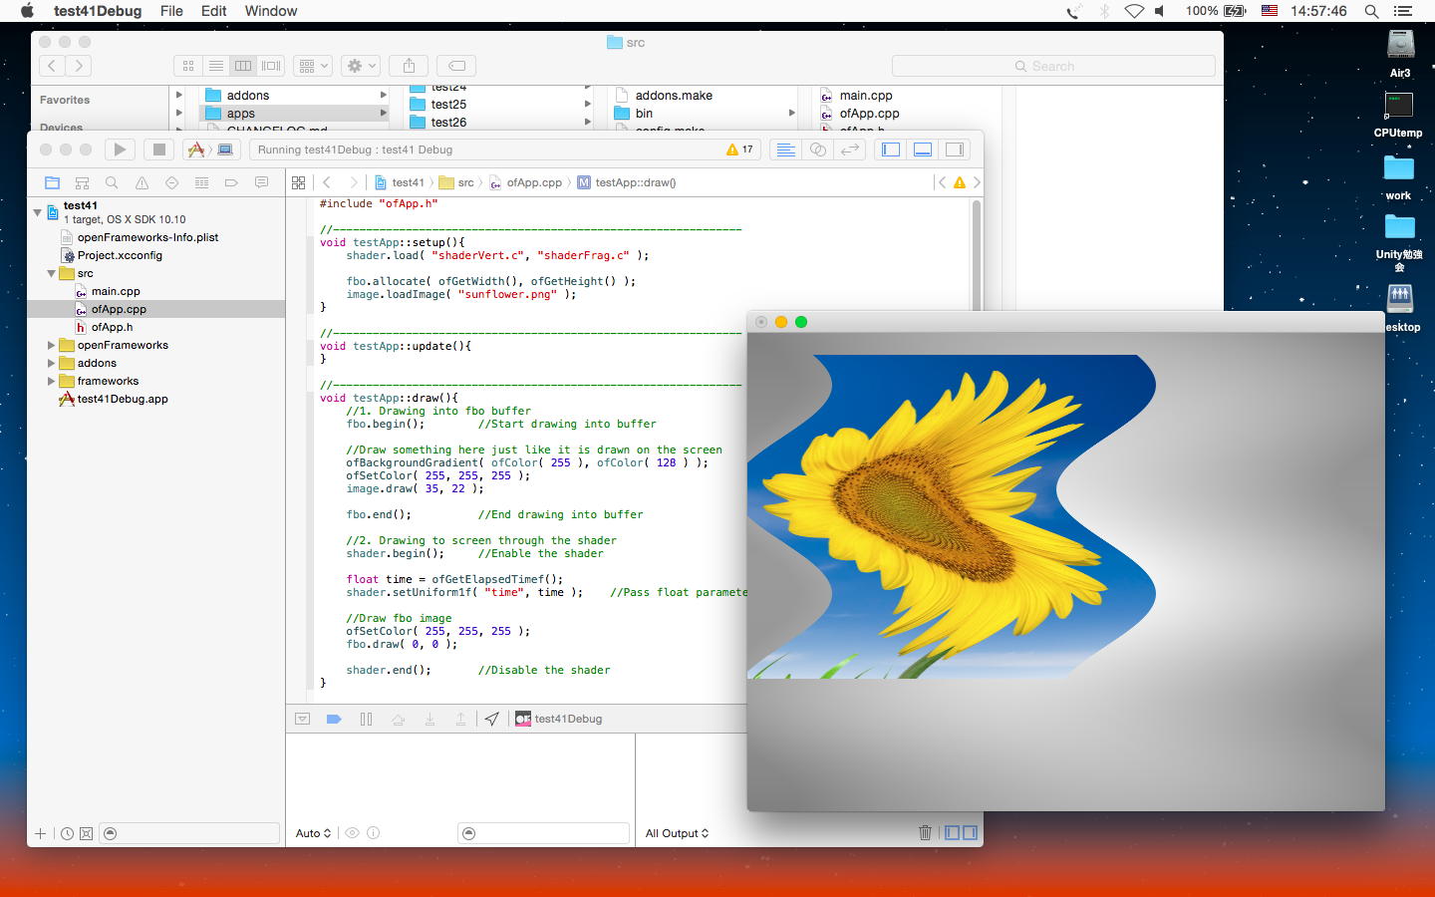Click testApp::draw() in the jump bar
The image size is (1435, 897).
[635, 182]
